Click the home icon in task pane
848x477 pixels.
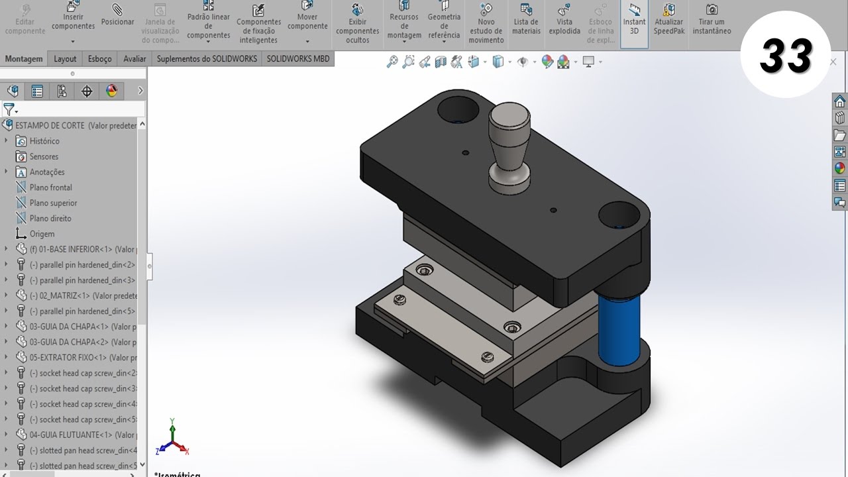pos(839,101)
